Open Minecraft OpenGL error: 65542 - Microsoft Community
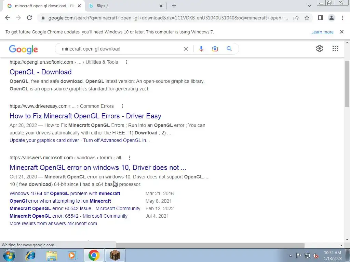 pos(68,216)
